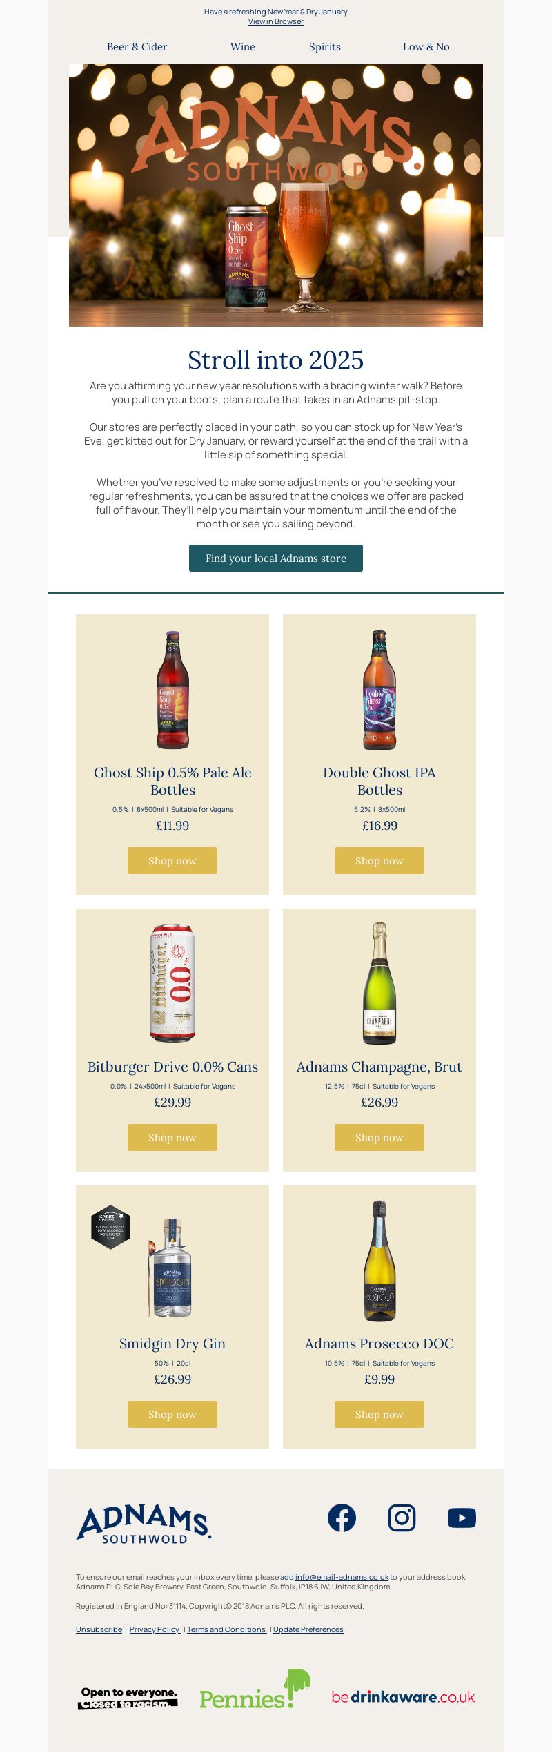552x1753 pixels.
Task: Click the Unsubscribe link
Action: click(x=99, y=1629)
